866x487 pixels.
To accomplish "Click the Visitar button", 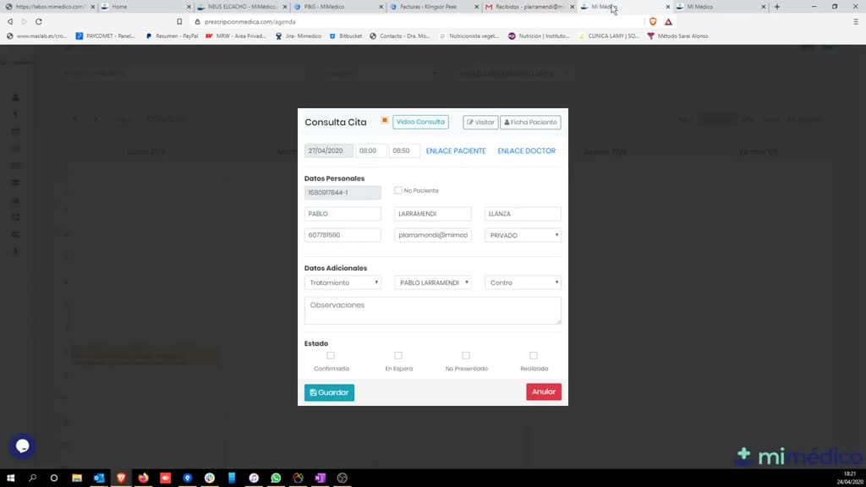I will [x=480, y=122].
